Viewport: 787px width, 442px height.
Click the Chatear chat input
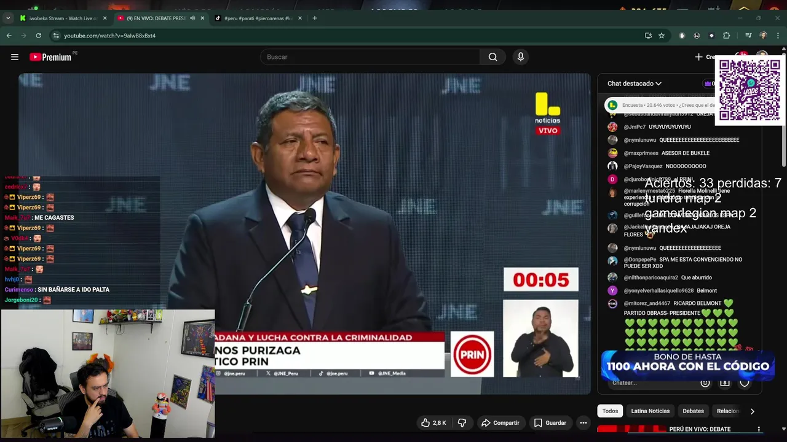coord(653,383)
